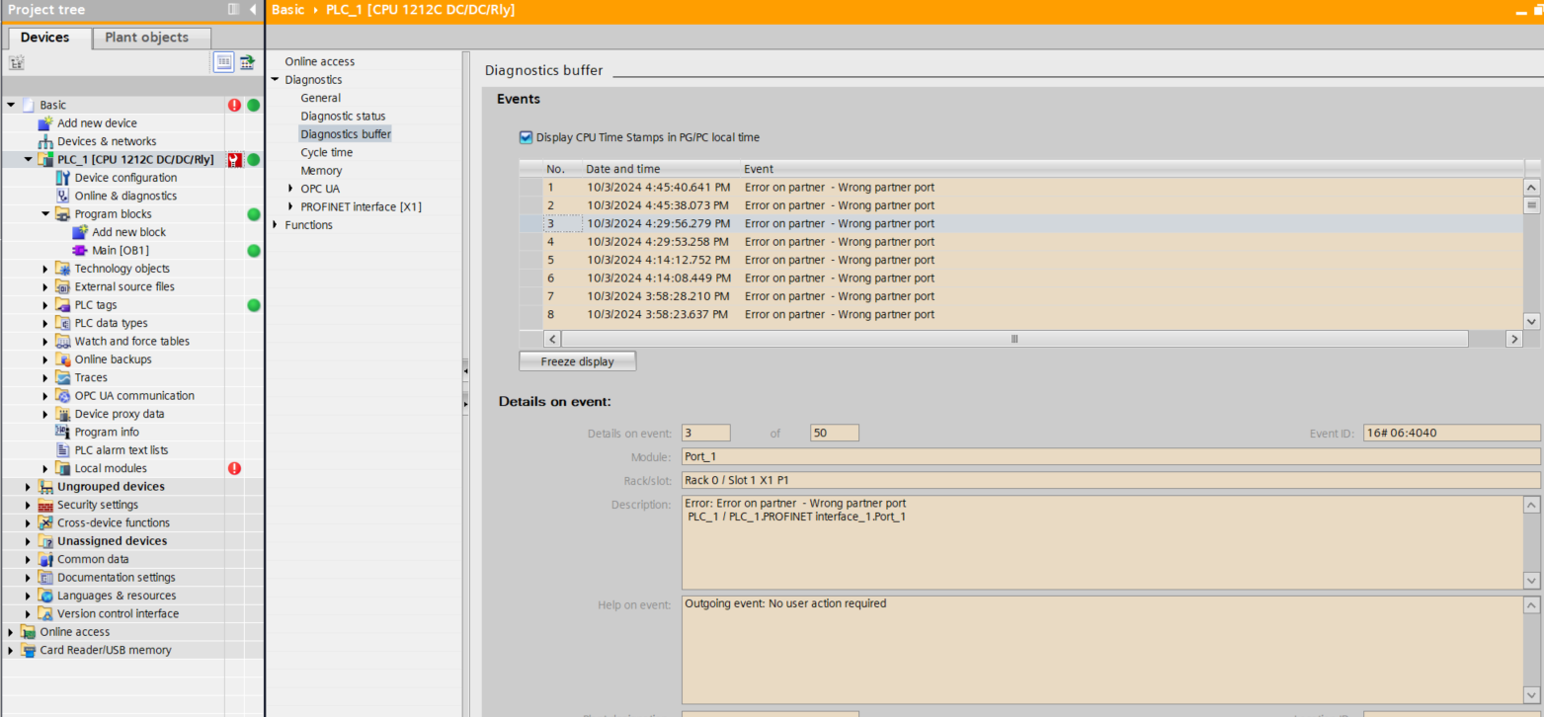Image resolution: width=1544 pixels, height=717 pixels.
Task: Expand the PROFINET interface [X1] node
Action: [290, 206]
